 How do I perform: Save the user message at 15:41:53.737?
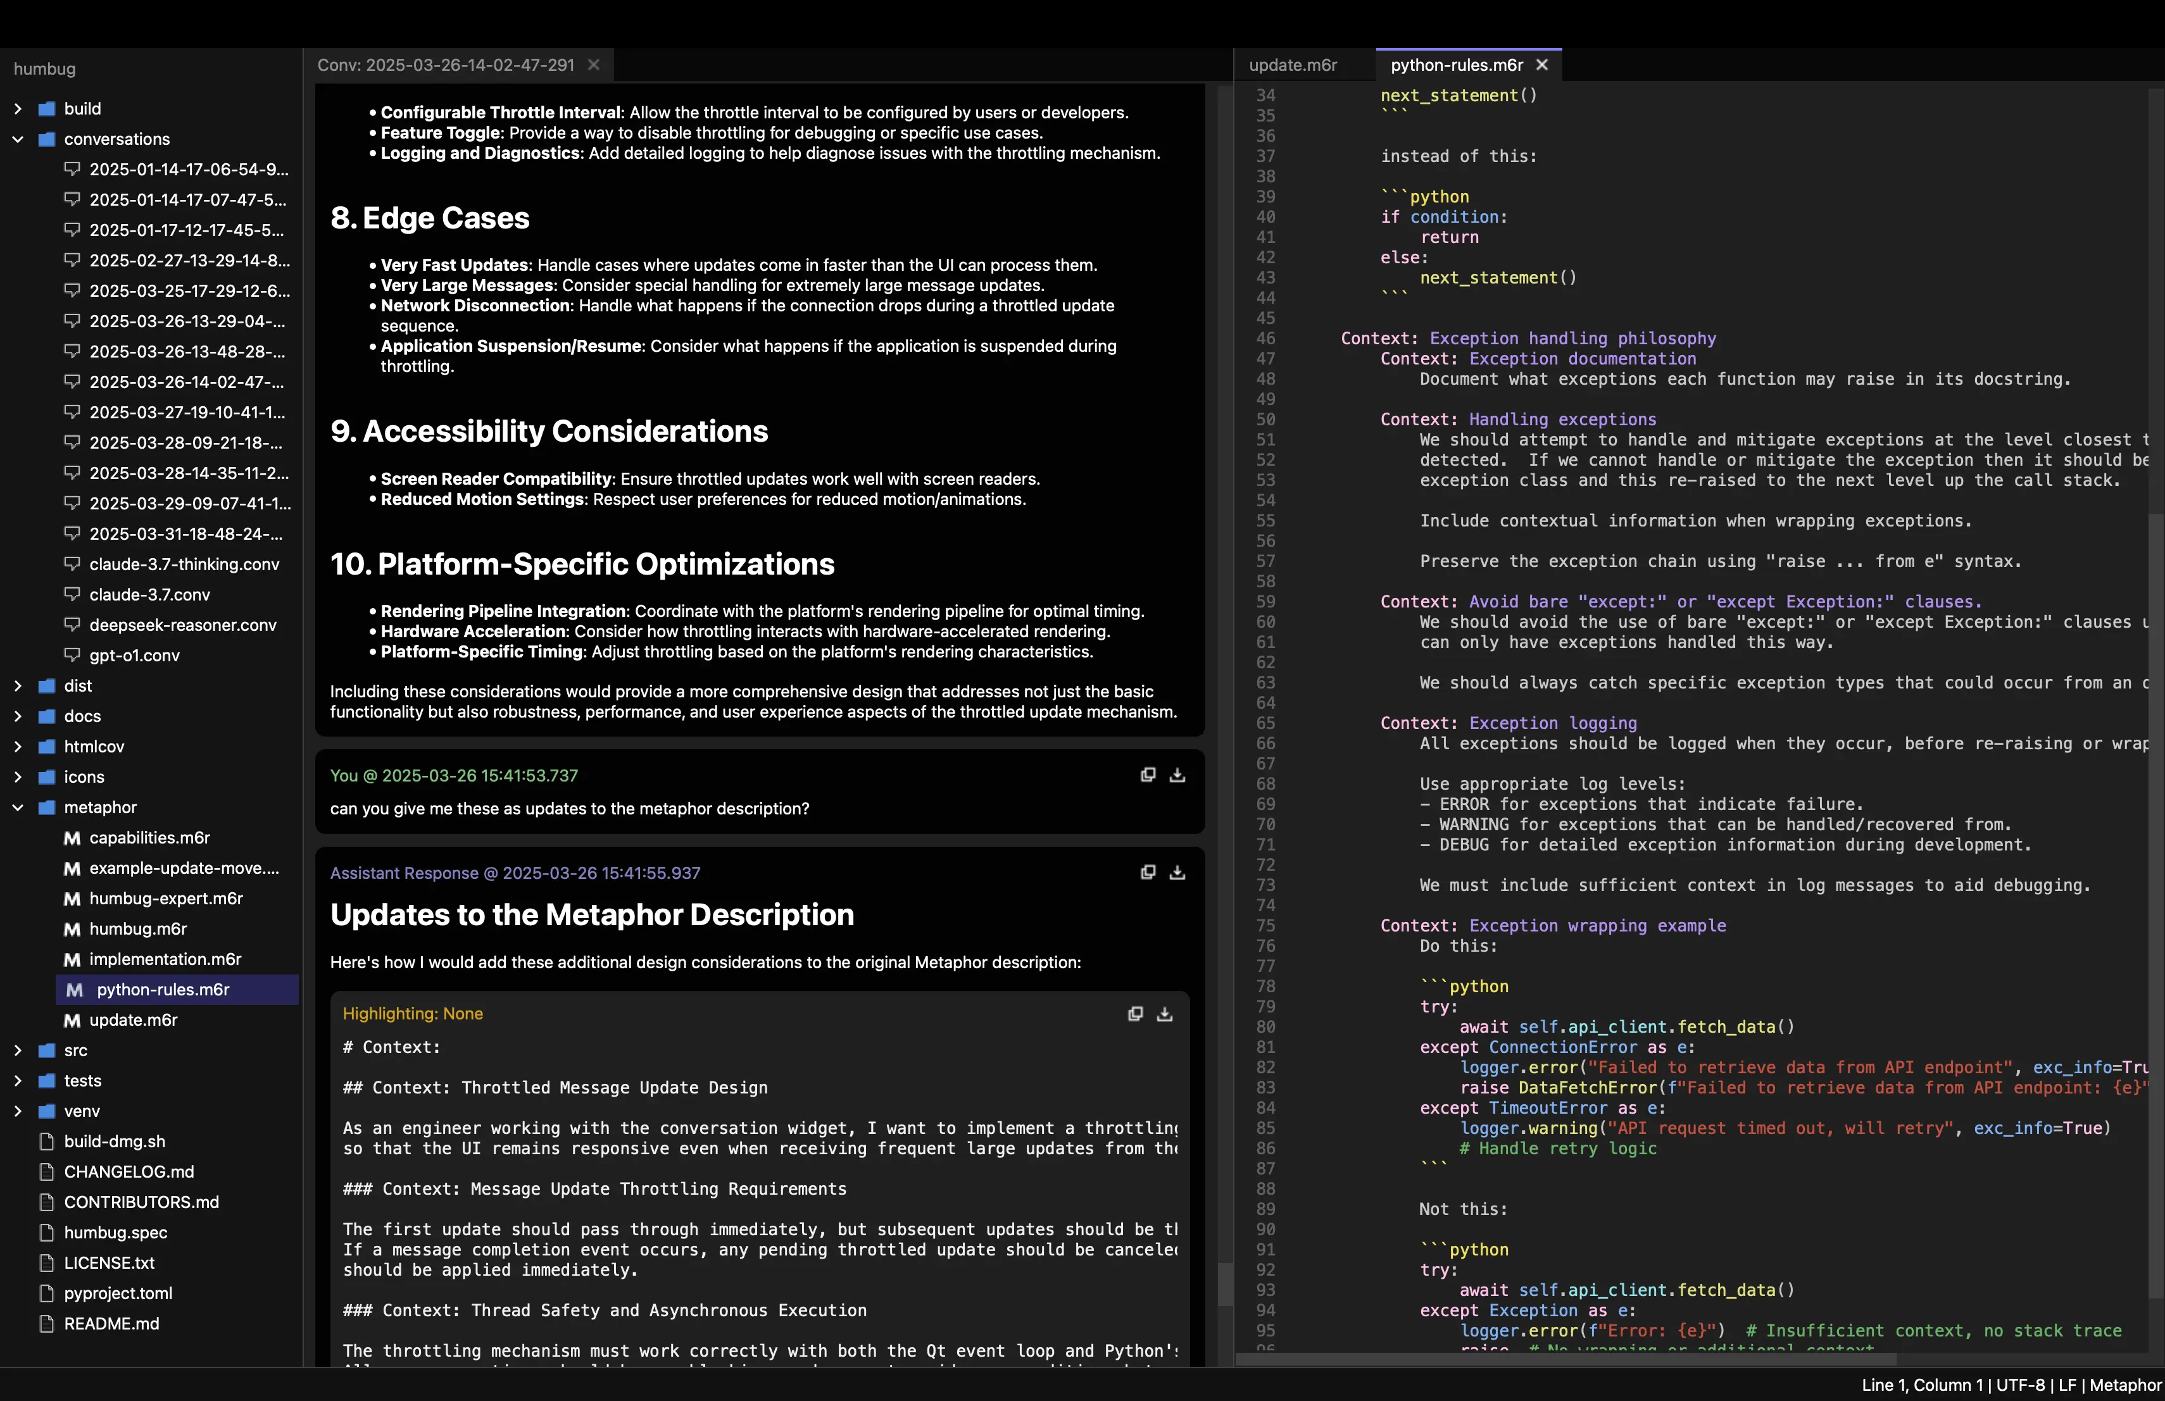tap(1177, 775)
